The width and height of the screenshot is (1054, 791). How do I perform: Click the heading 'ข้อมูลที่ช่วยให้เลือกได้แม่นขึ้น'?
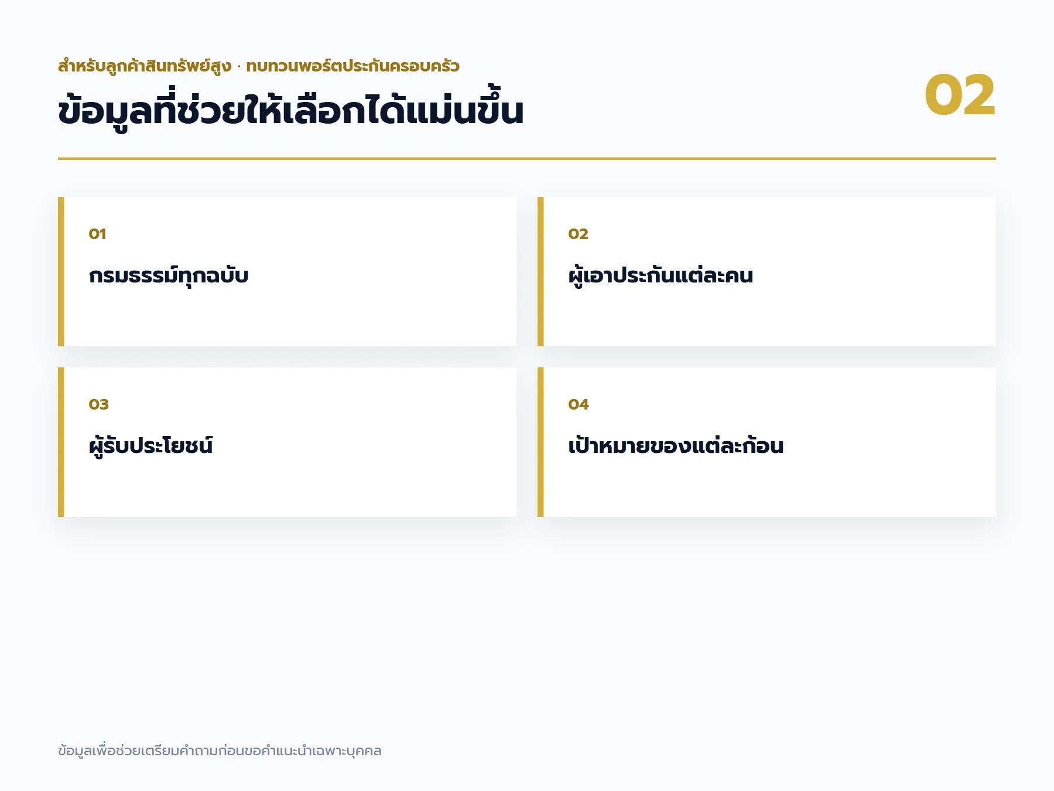click(x=290, y=109)
